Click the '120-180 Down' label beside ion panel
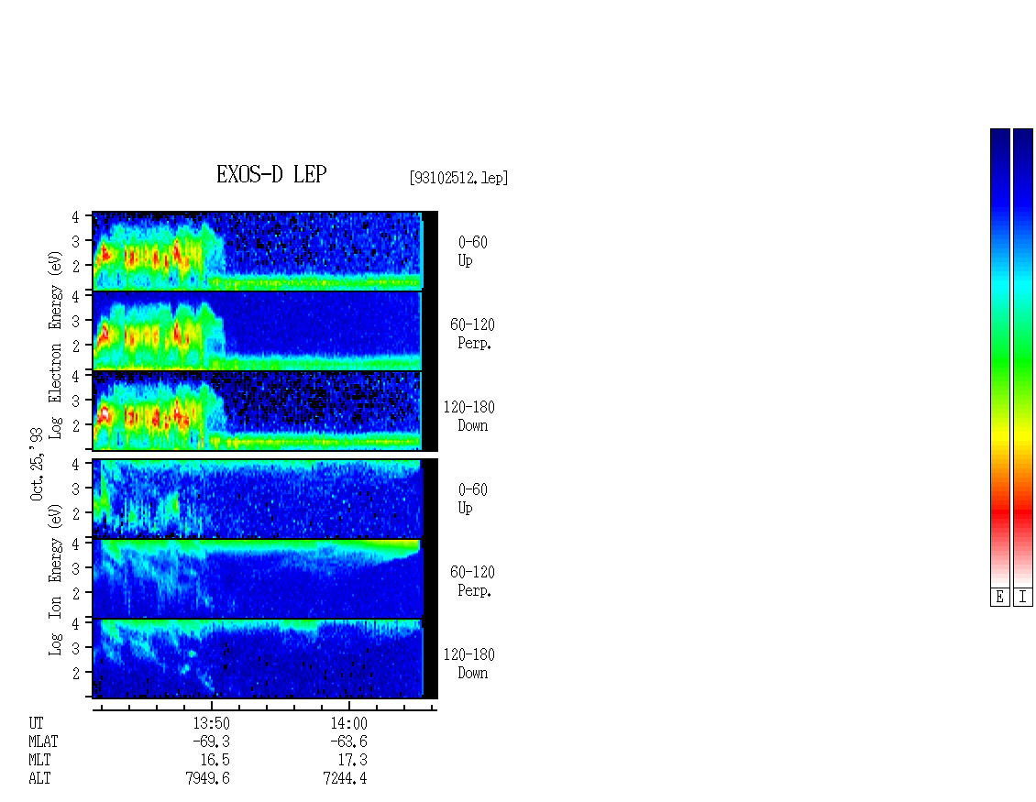Viewport: 1036px width, 802px height. (x=469, y=664)
